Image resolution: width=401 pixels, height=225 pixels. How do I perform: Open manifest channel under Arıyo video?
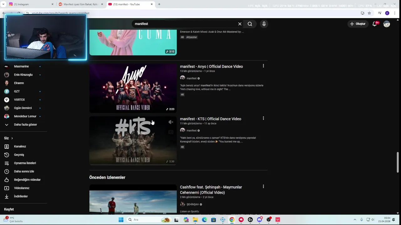pos(191,78)
